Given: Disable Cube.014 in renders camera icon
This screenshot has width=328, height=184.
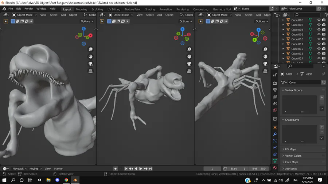Looking at the screenshot, I should coord(324,59).
